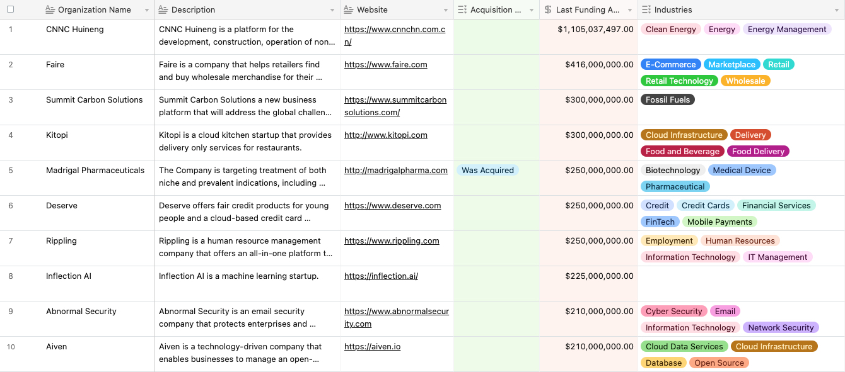Click the 'Fossil Fuels' dark tag
Screen dimensions: 845x372
(x=668, y=100)
